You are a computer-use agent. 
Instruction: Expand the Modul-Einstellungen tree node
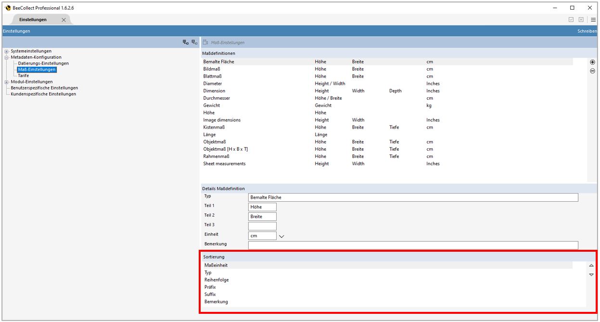coord(7,82)
